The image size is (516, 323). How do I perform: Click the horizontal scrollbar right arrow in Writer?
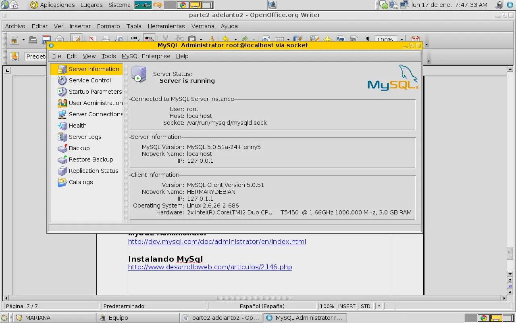coord(504,298)
